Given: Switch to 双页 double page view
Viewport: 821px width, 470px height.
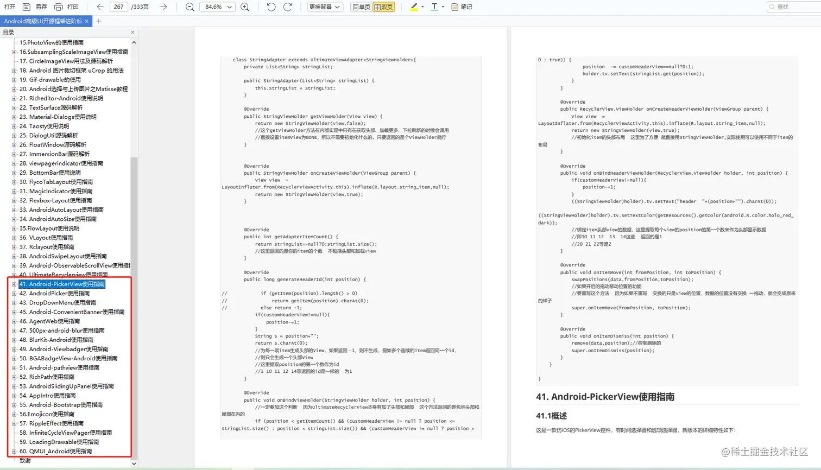Looking at the screenshot, I should click(384, 7).
